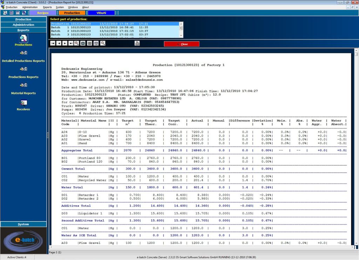The image size is (359, 260).
Task: Select the Batch 3 row in the production list
Action: click(115, 35)
